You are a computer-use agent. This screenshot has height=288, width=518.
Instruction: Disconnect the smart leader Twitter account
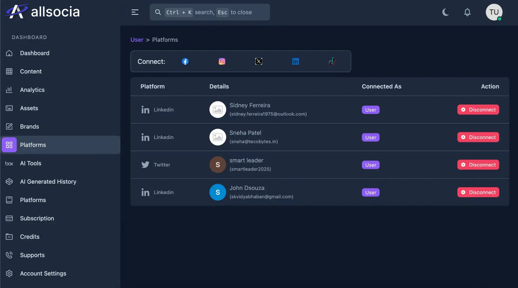478,165
